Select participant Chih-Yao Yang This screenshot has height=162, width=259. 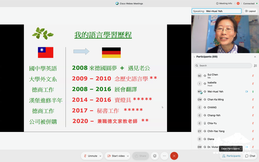tap(225, 131)
